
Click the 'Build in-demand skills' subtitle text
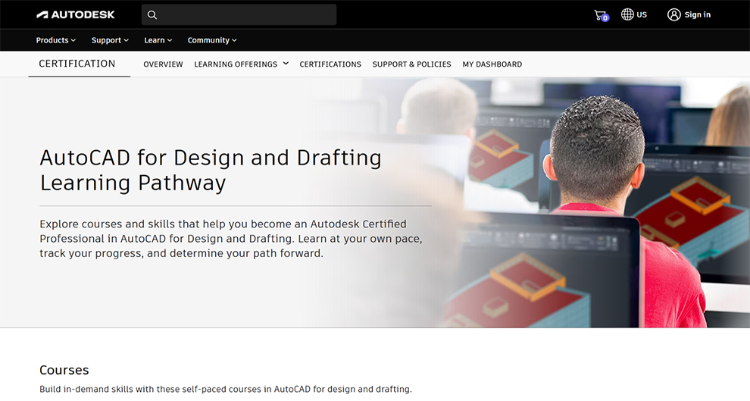pyautogui.click(x=225, y=389)
